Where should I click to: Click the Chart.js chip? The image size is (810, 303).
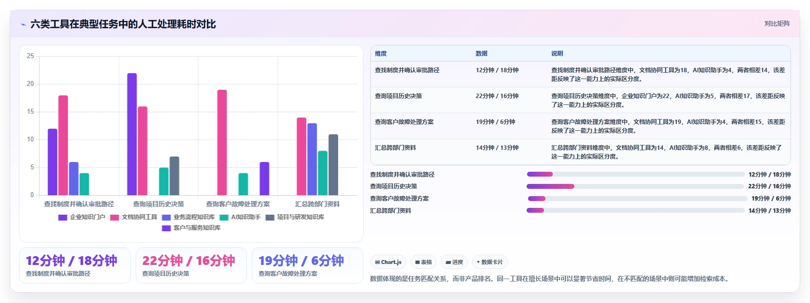tap(388, 262)
